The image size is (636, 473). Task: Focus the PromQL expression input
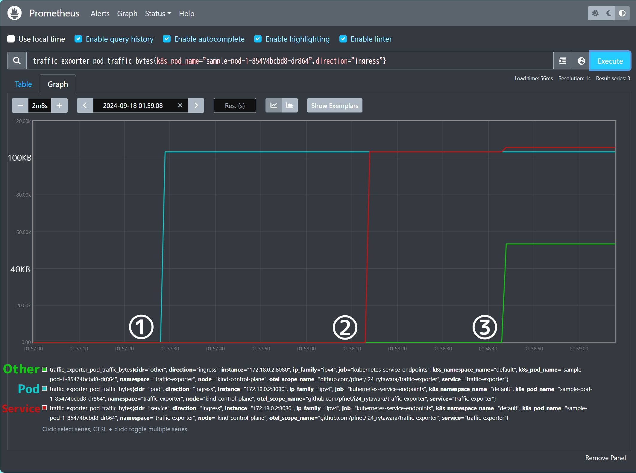290,61
